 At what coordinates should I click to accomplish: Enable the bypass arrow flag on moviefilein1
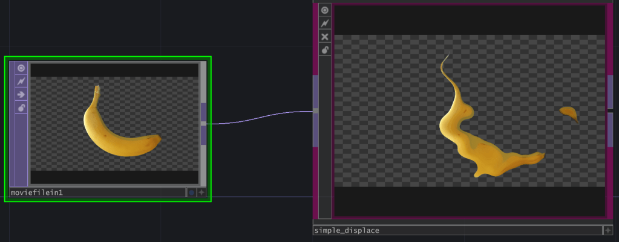tap(21, 95)
